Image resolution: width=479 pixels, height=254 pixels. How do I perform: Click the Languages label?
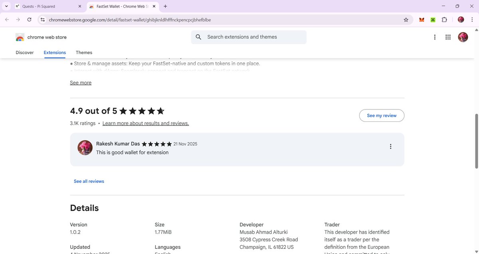point(168,247)
